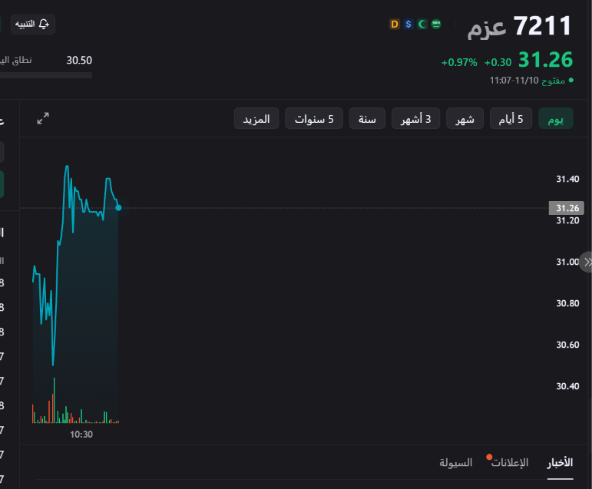This screenshot has width=592, height=489.
Task: Click the current price 31.26 heading
Action: coord(546,60)
